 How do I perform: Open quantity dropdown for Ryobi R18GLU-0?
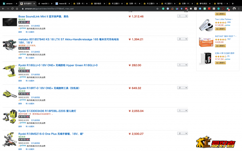coord(182,65)
